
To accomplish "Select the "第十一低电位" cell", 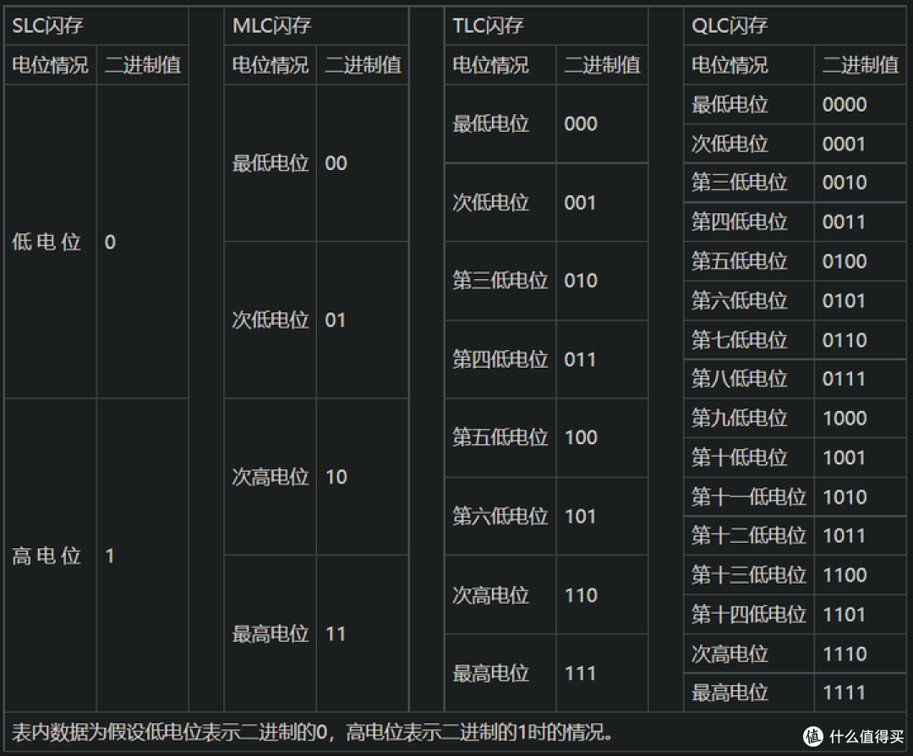I will pyautogui.click(x=749, y=497).
